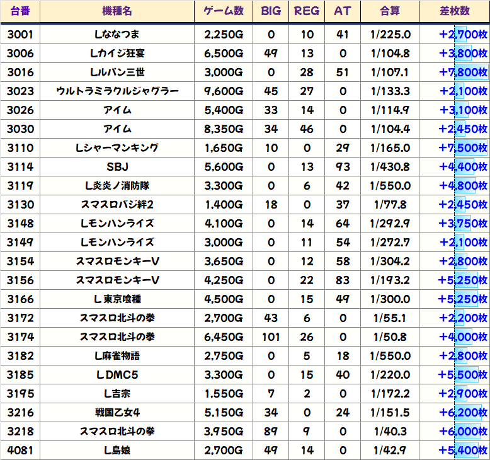This screenshot has width=490, height=460.
Task: Select L炎炎ノ消防隊 machine name
Action: point(117,186)
